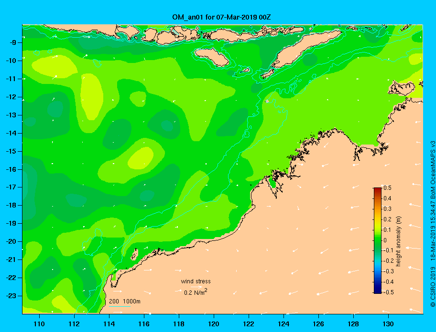Choose the "116" longitude label
This screenshot has height=332, width=436.
pyautogui.click(x=144, y=324)
